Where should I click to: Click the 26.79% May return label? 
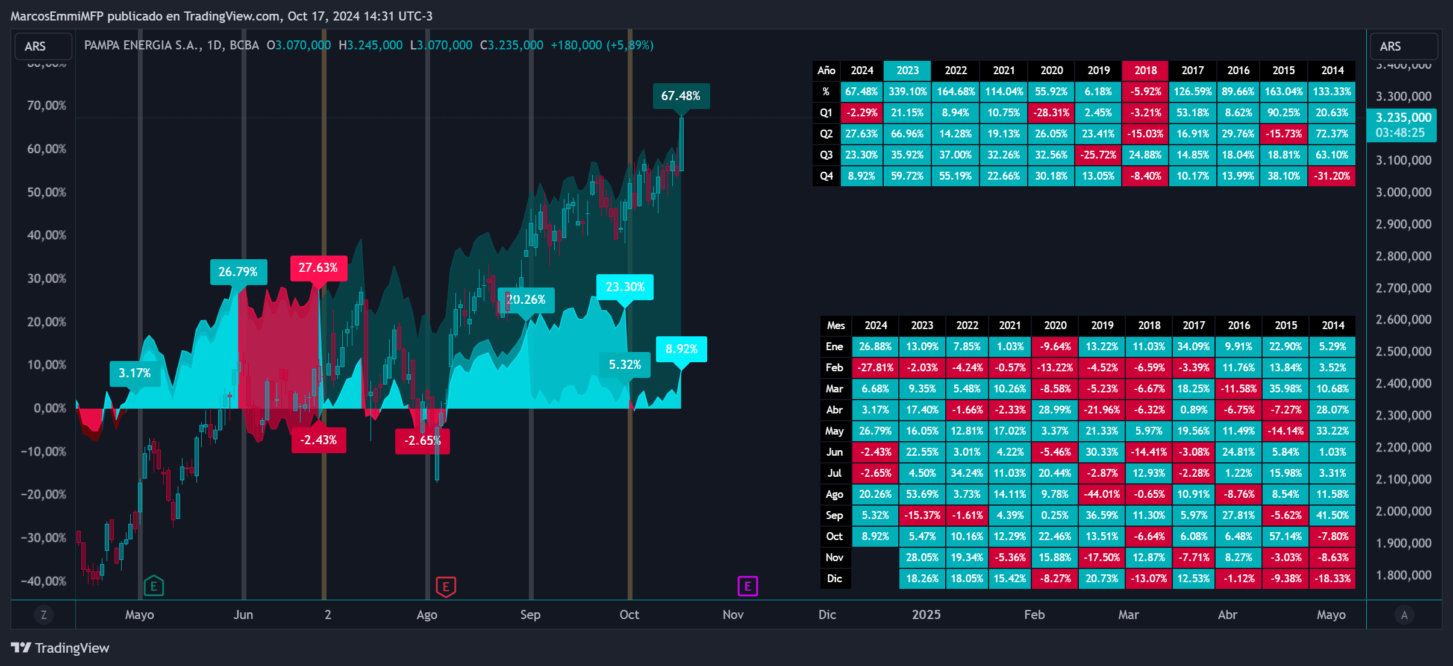click(x=238, y=272)
